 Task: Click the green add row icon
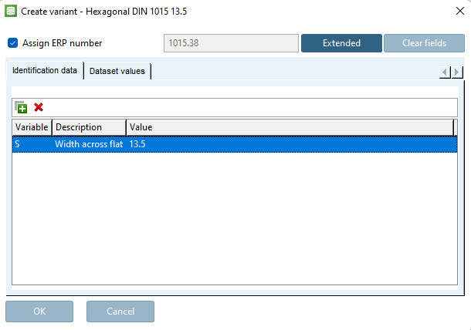point(21,107)
